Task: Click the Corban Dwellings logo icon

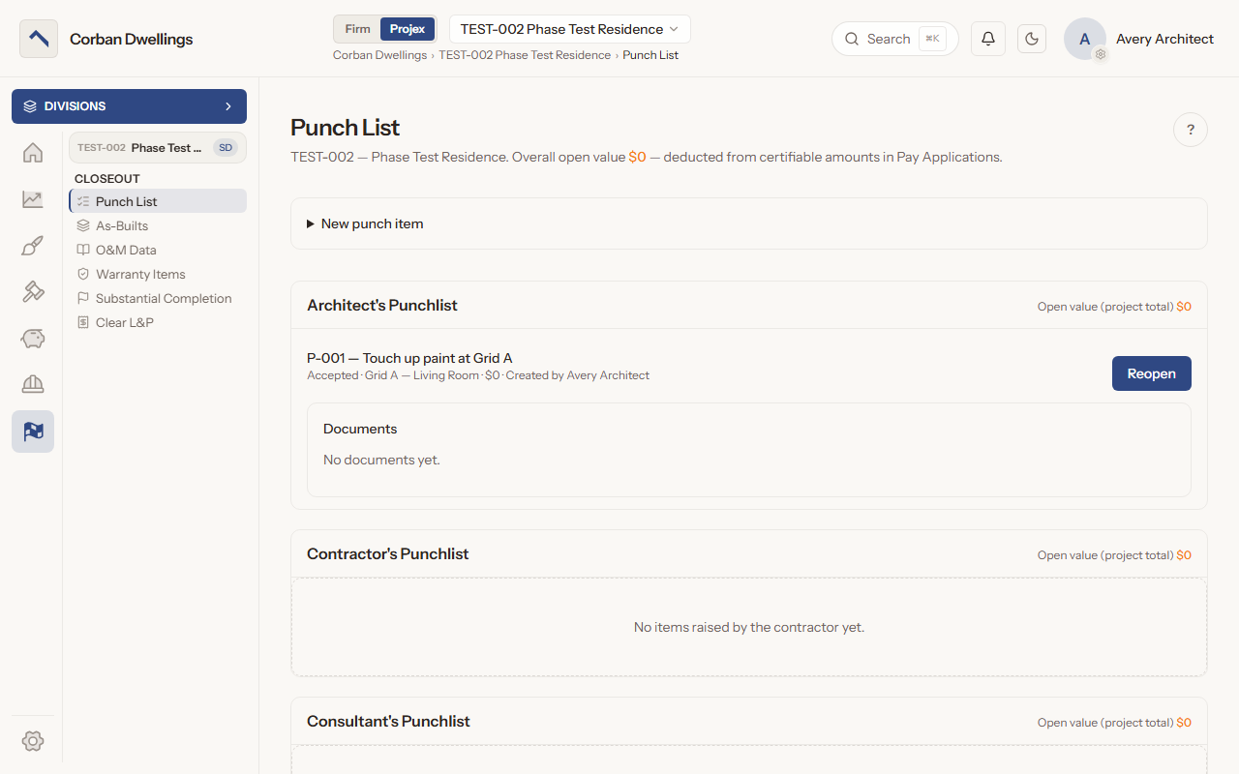Action: 39,39
